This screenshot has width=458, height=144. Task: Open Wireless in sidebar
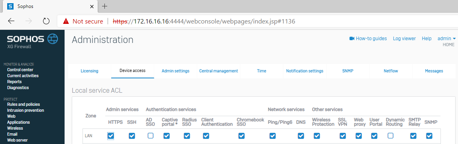pos(15,128)
